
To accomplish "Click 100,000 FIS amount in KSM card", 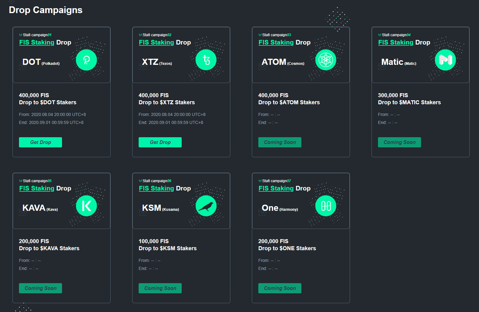I will coord(154,241).
